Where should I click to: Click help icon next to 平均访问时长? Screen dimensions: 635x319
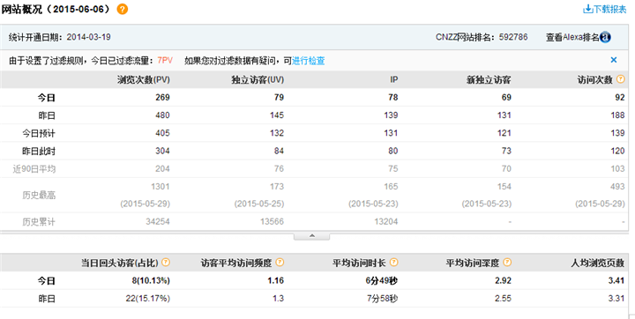point(393,263)
